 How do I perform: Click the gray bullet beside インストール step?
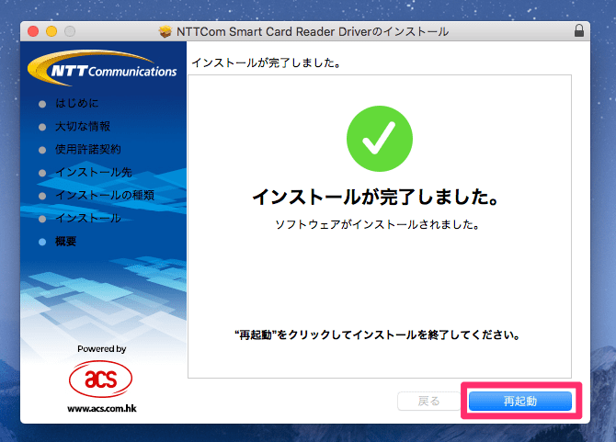42,219
